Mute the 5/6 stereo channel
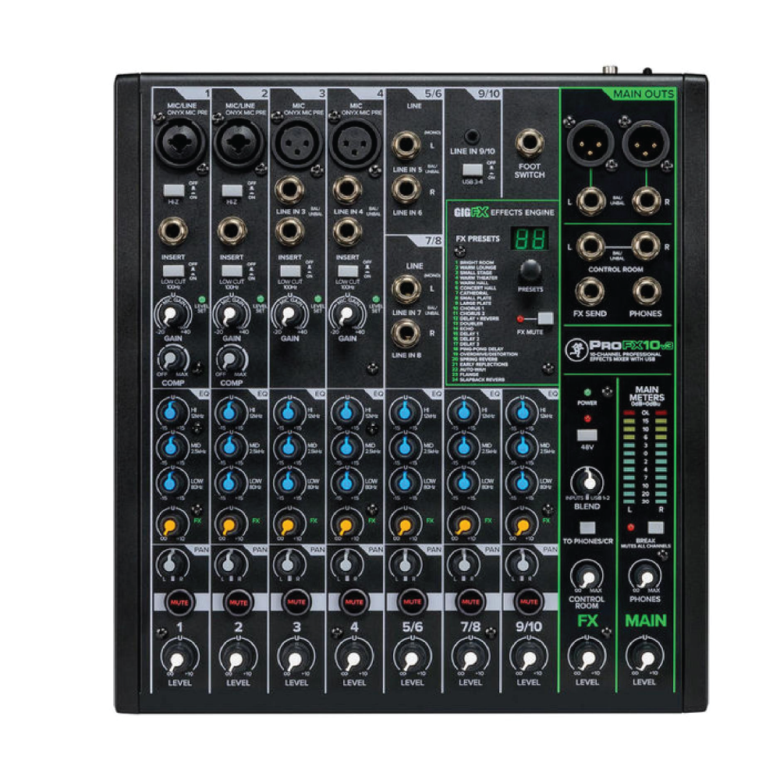 click(413, 602)
